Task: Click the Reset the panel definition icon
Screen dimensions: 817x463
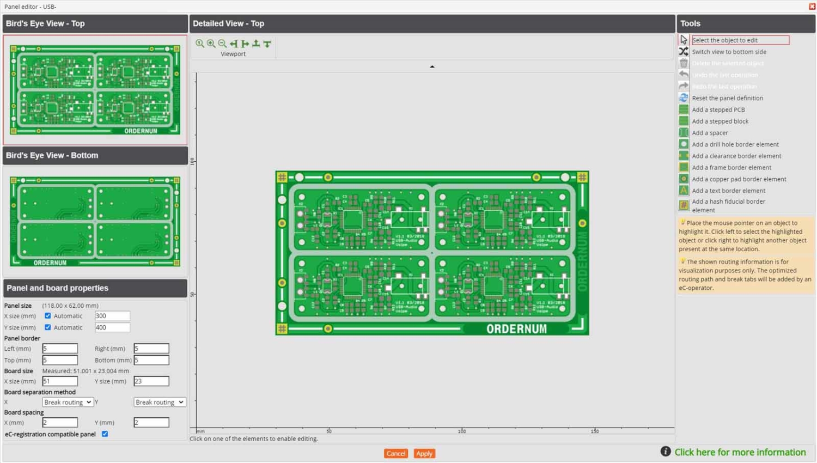Action: point(684,98)
